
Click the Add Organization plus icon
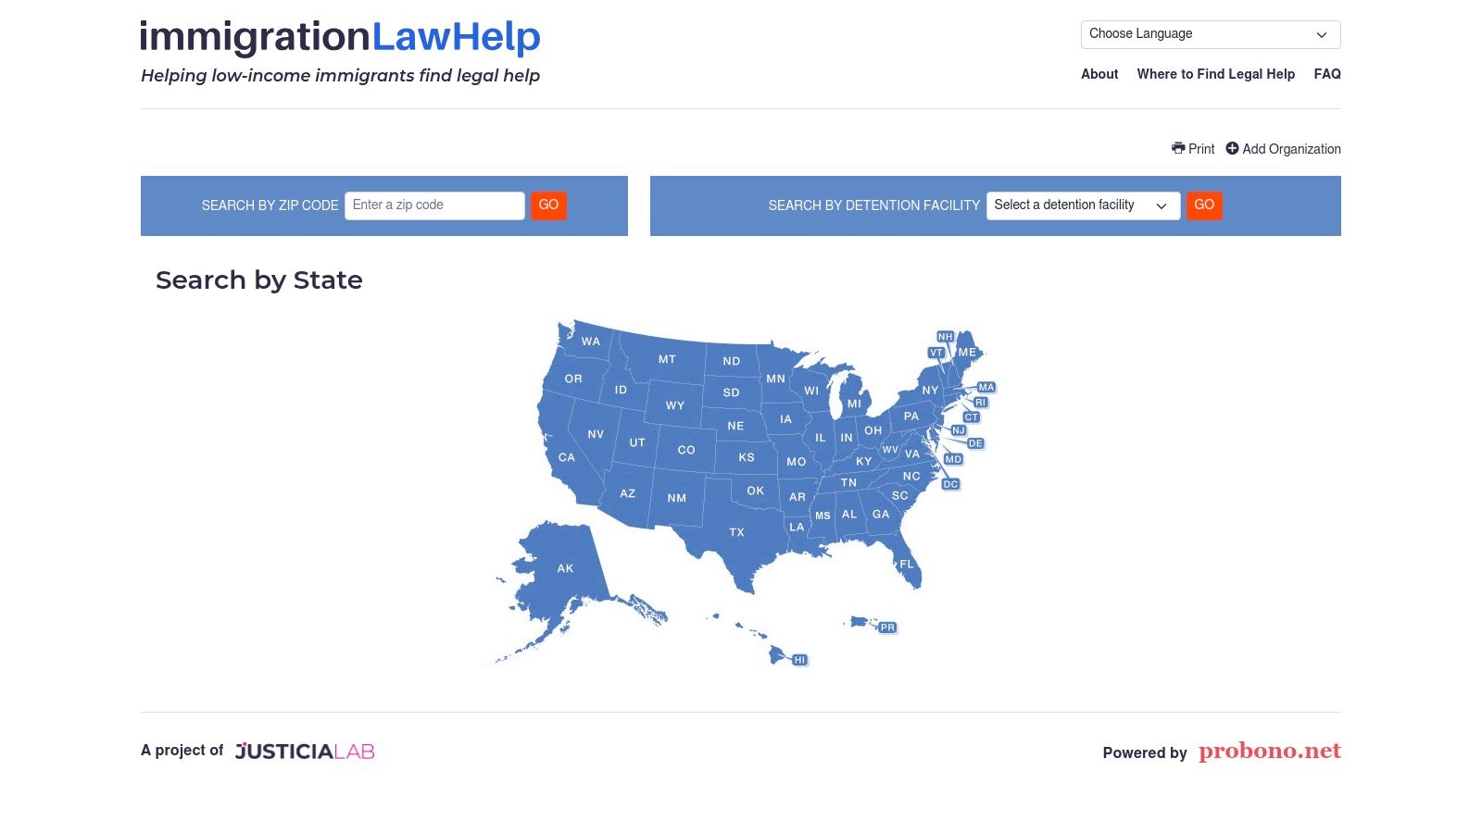tap(1231, 148)
